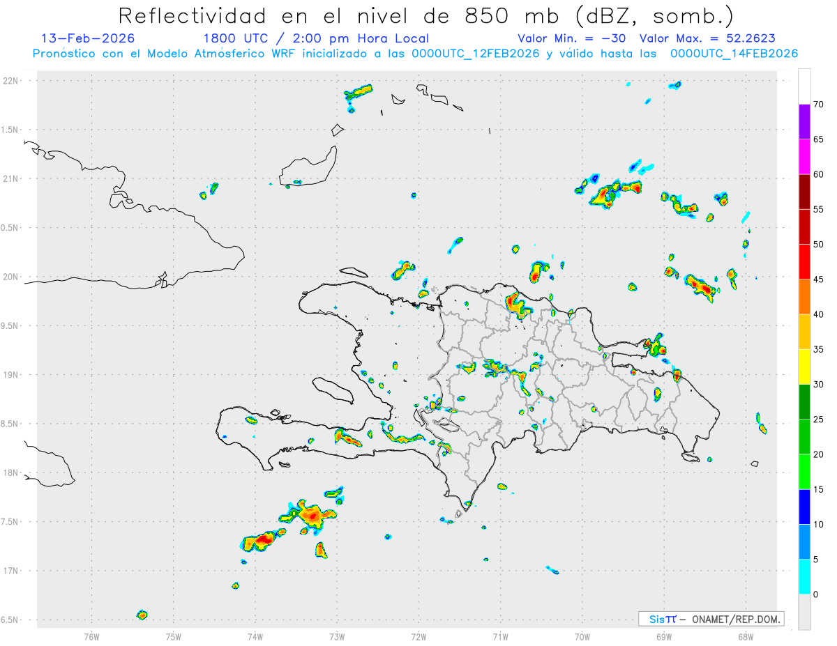Click the bright red 45–50 dBZ colorbar segment

(804, 262)
